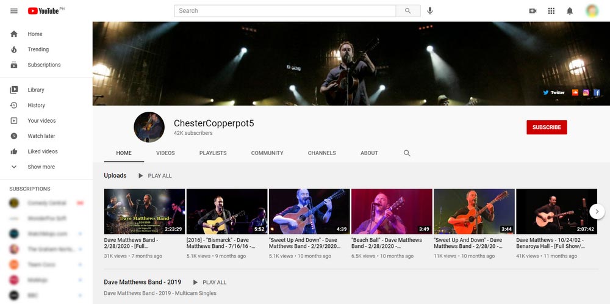Open the YouTube apps grid
Screen dimensions: 610x304
[x=551, y=11]
